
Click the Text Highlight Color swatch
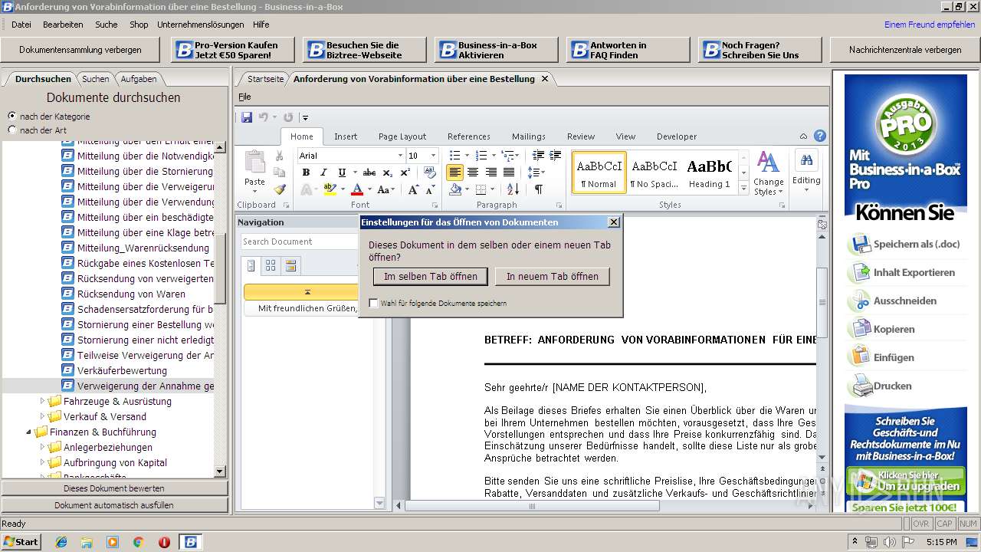[x=330, y=189]
